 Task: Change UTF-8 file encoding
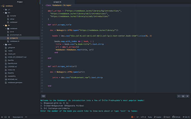click(143, 117)
